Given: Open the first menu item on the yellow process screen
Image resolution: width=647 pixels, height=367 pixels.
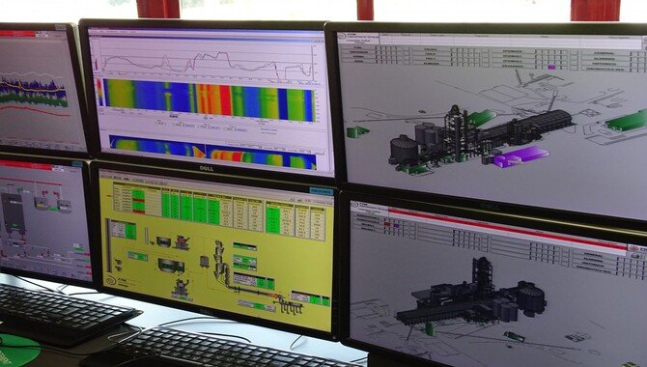Looking at the screenshot, I should pyautogui.click(x=105, y=176).
